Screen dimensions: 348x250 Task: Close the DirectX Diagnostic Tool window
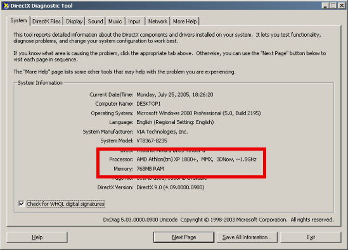point(341,6)
